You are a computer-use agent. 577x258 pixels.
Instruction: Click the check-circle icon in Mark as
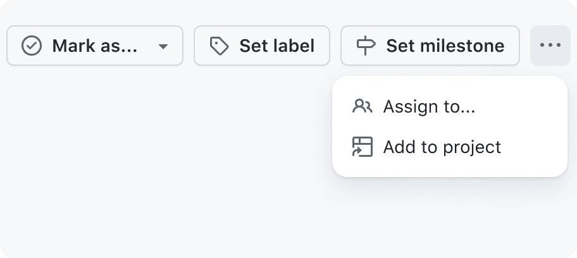pos(31,46)
